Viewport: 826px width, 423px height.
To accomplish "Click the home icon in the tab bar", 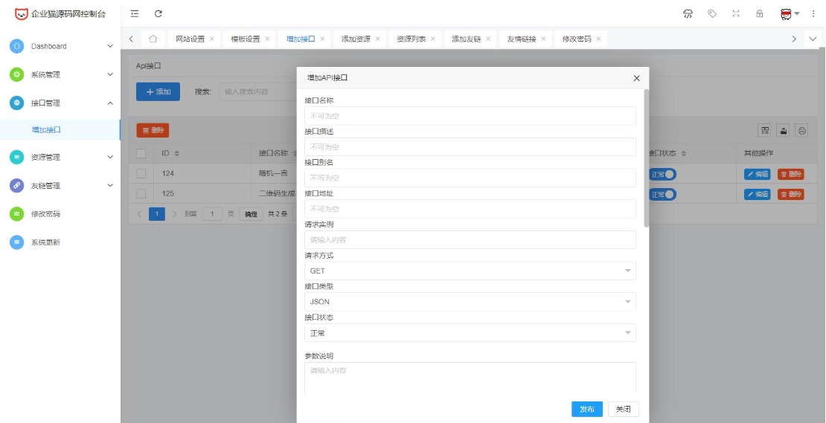I will [x=153, y=39].
